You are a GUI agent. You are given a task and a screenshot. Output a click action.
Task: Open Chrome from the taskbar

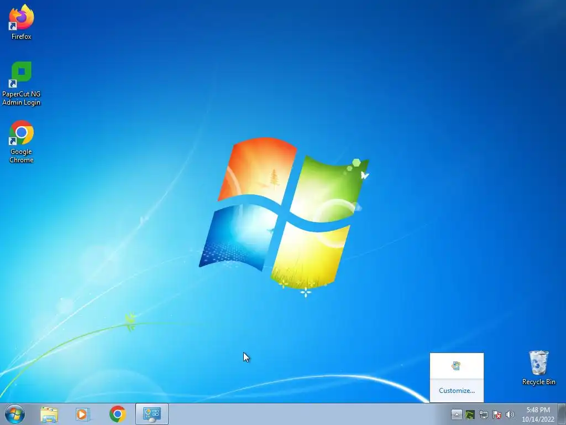point(117,414)
